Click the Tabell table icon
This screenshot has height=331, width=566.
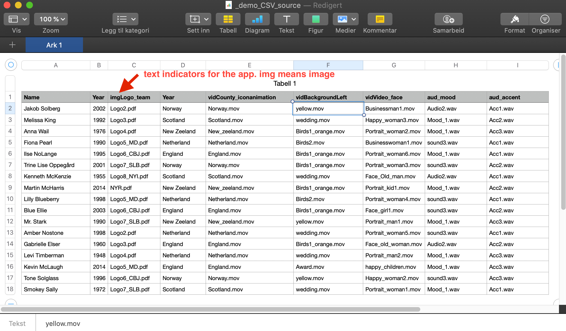(228, 19)
